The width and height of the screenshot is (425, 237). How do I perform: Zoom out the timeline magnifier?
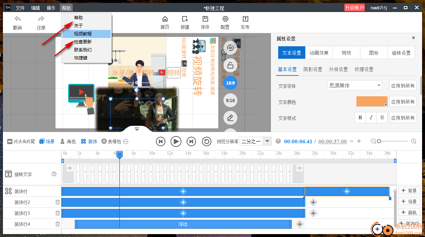373,141
